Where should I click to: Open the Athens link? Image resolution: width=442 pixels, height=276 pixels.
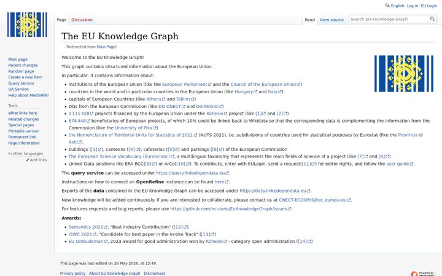[155, 99]
